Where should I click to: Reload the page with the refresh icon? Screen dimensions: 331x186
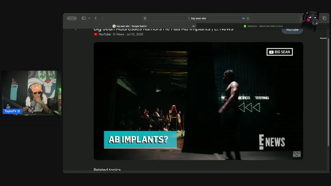(248, 18)
